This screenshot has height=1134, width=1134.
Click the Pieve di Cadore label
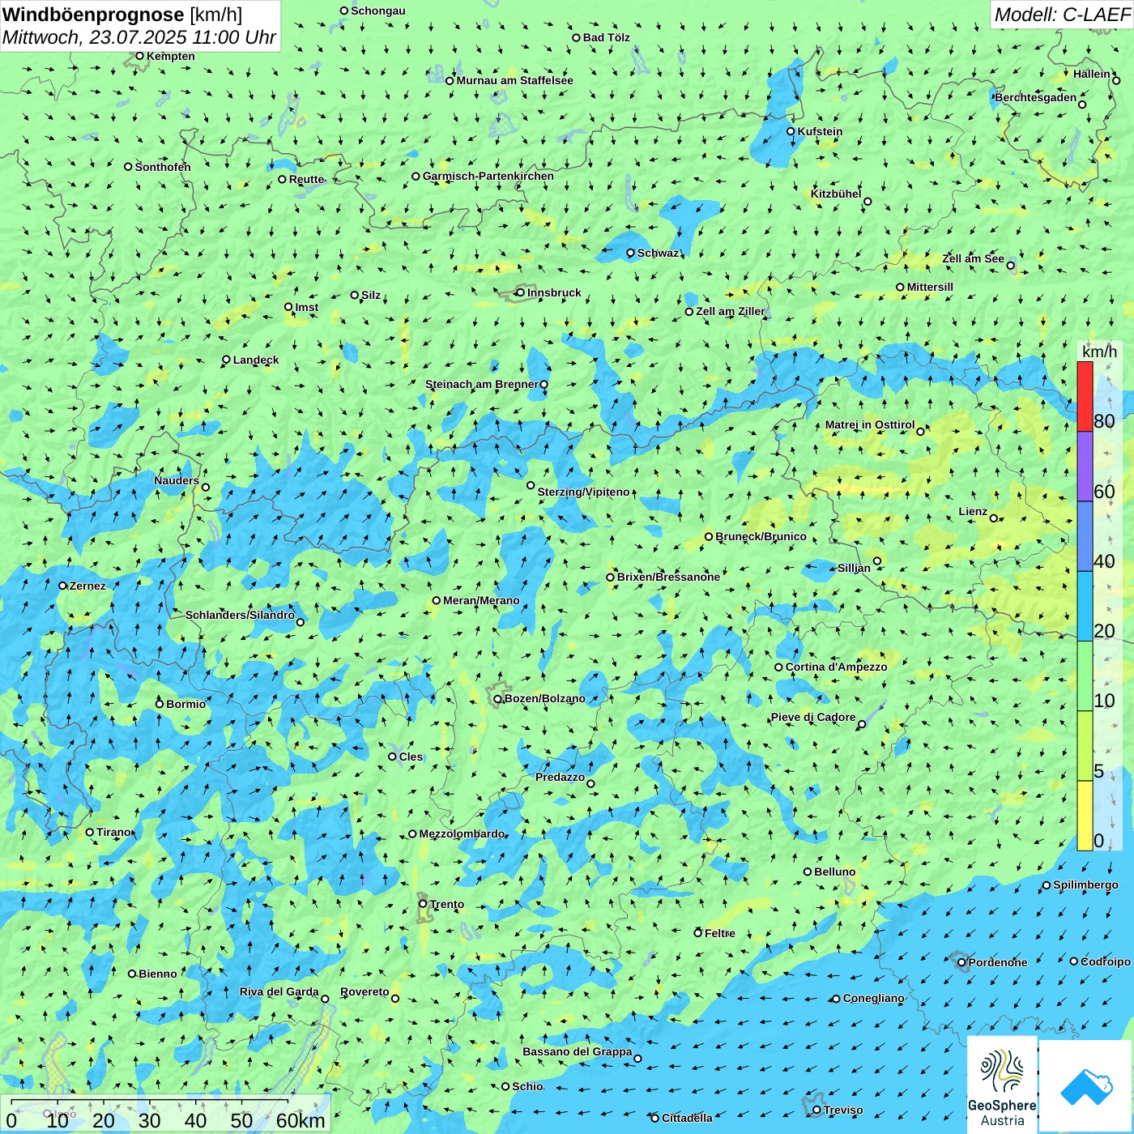[x=813, y=717]
